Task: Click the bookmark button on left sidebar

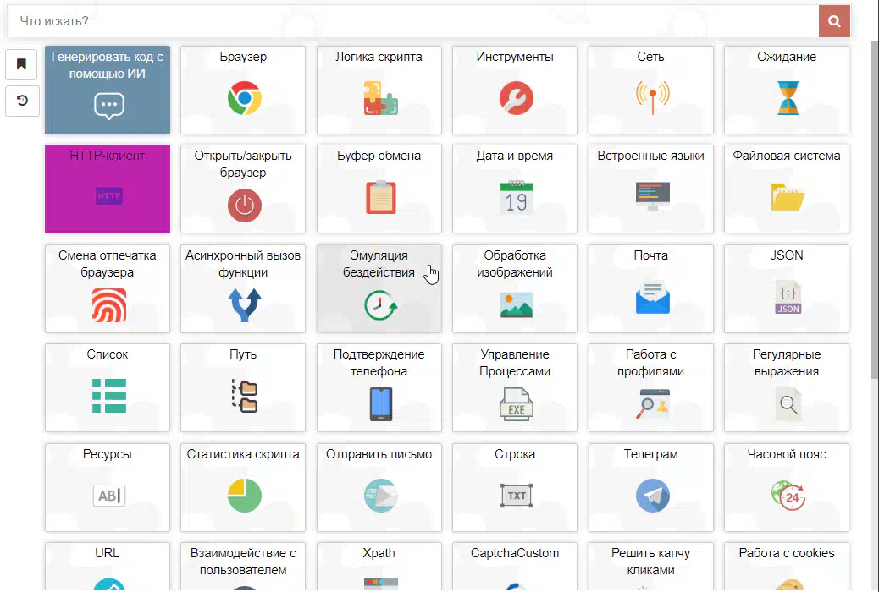Action: point(22,63)
